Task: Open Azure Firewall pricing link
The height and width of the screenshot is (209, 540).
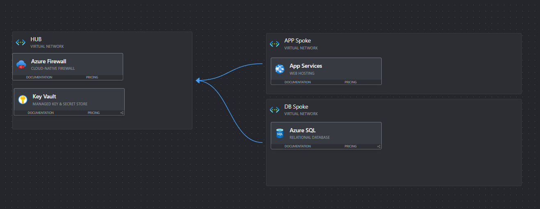Action: click(x=92, y=77)
